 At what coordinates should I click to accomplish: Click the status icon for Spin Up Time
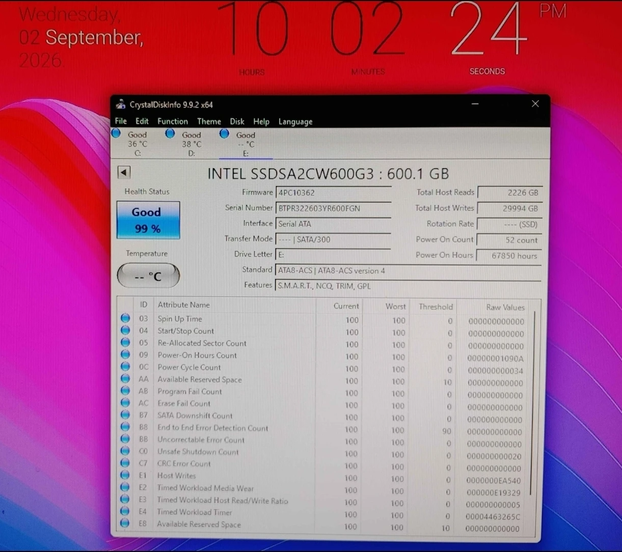point(125,318)
